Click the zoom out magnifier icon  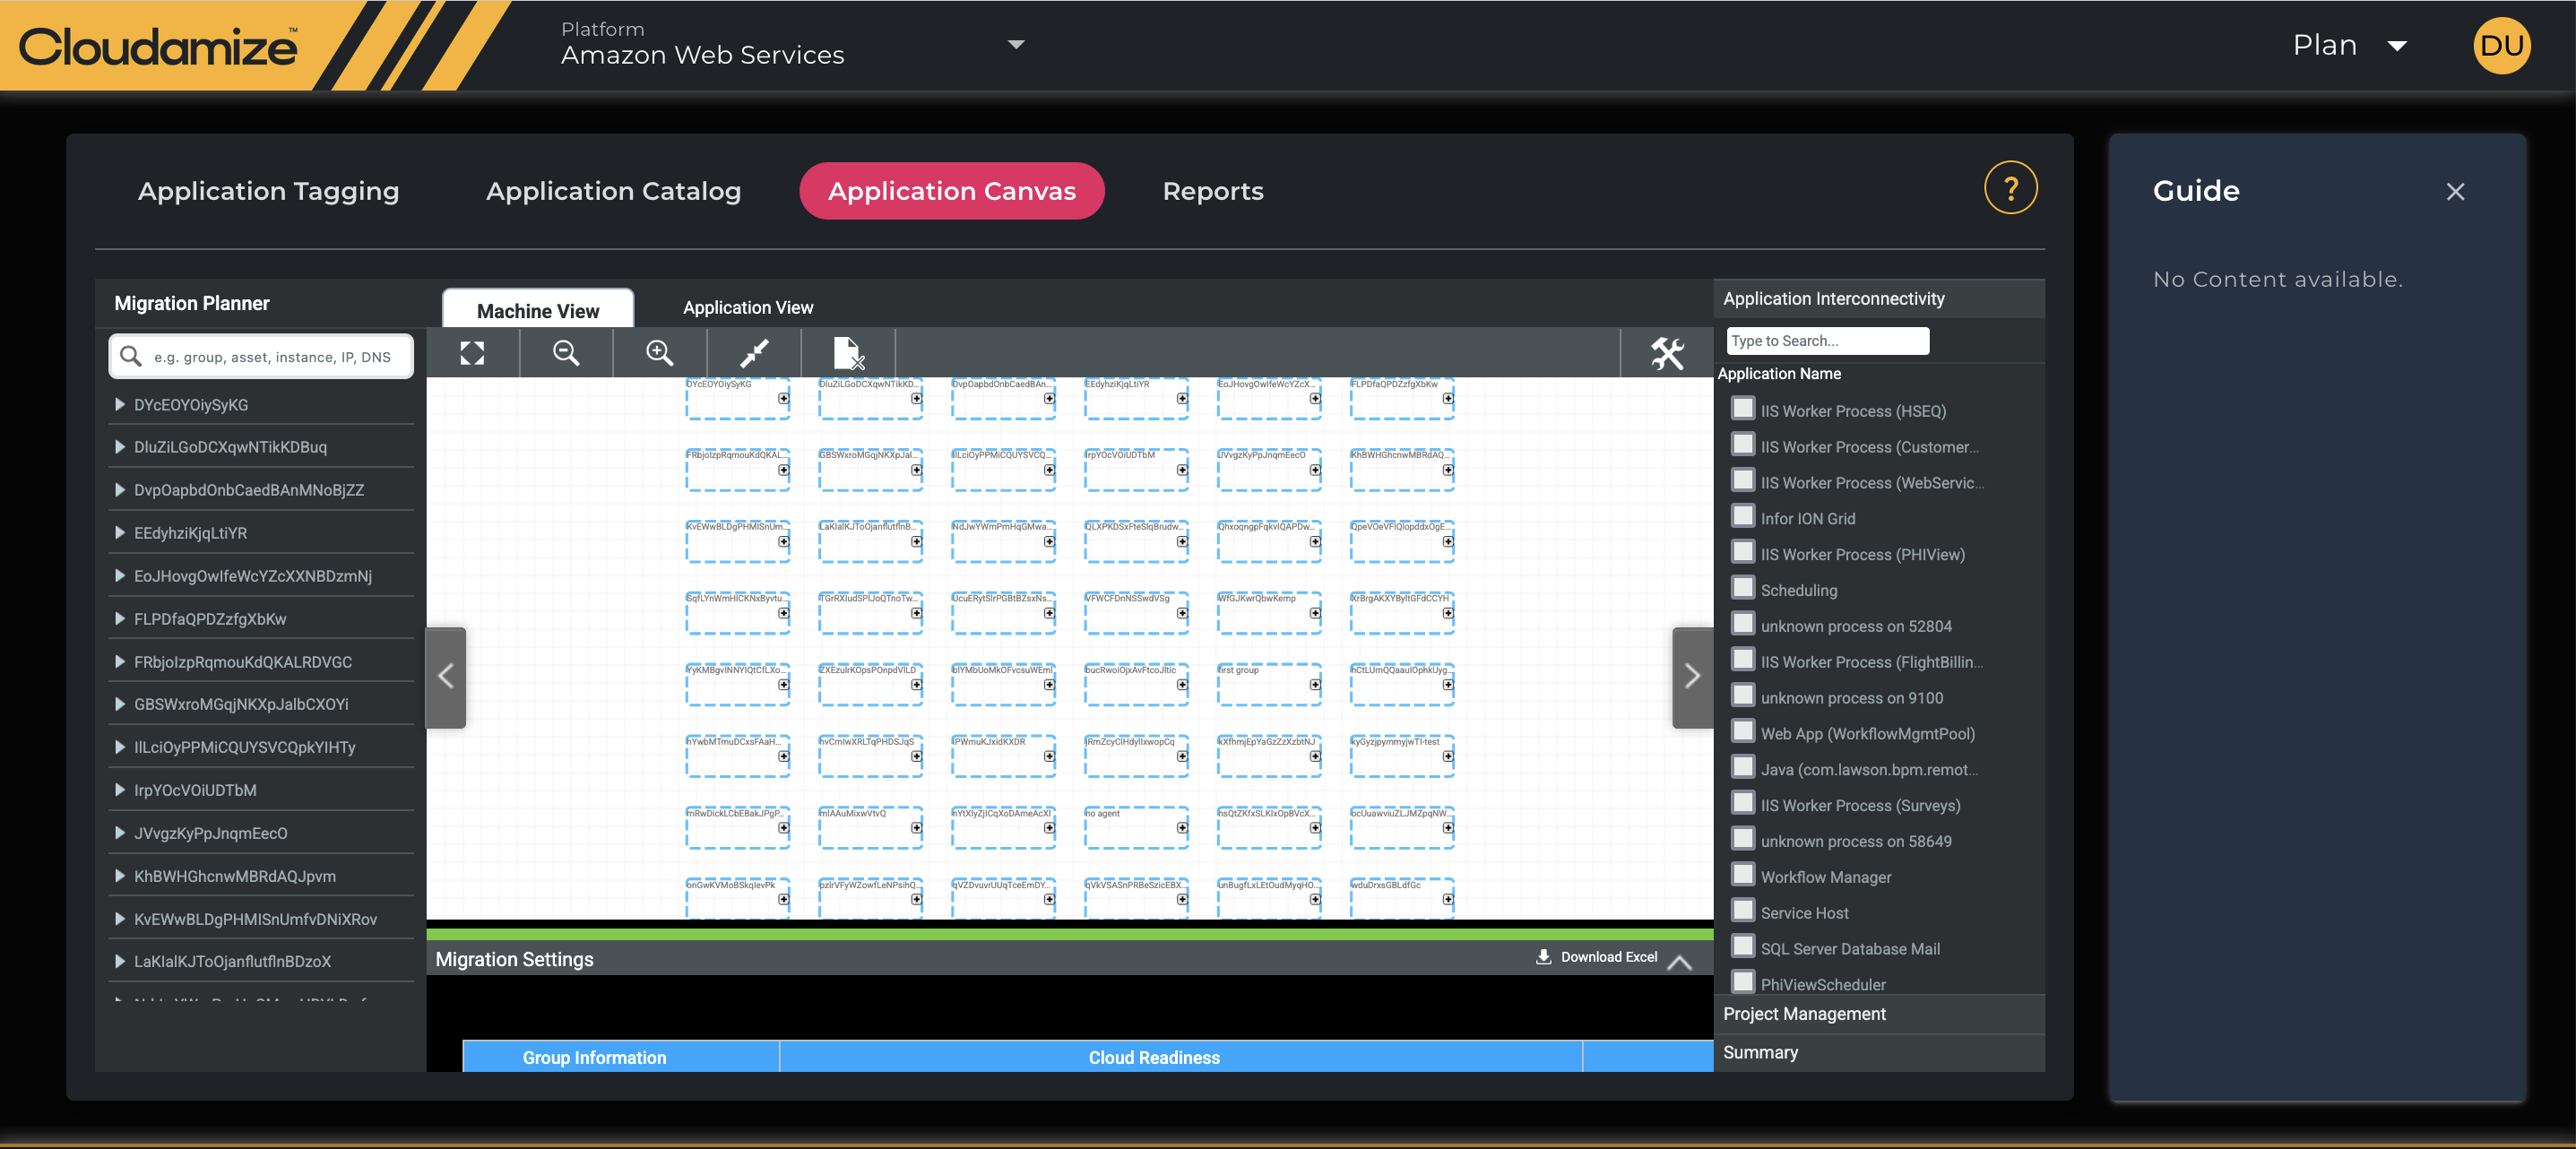[566, 353]
